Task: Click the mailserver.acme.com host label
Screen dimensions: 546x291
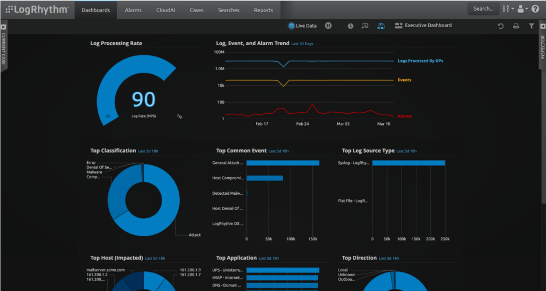Action: point(106,270)
